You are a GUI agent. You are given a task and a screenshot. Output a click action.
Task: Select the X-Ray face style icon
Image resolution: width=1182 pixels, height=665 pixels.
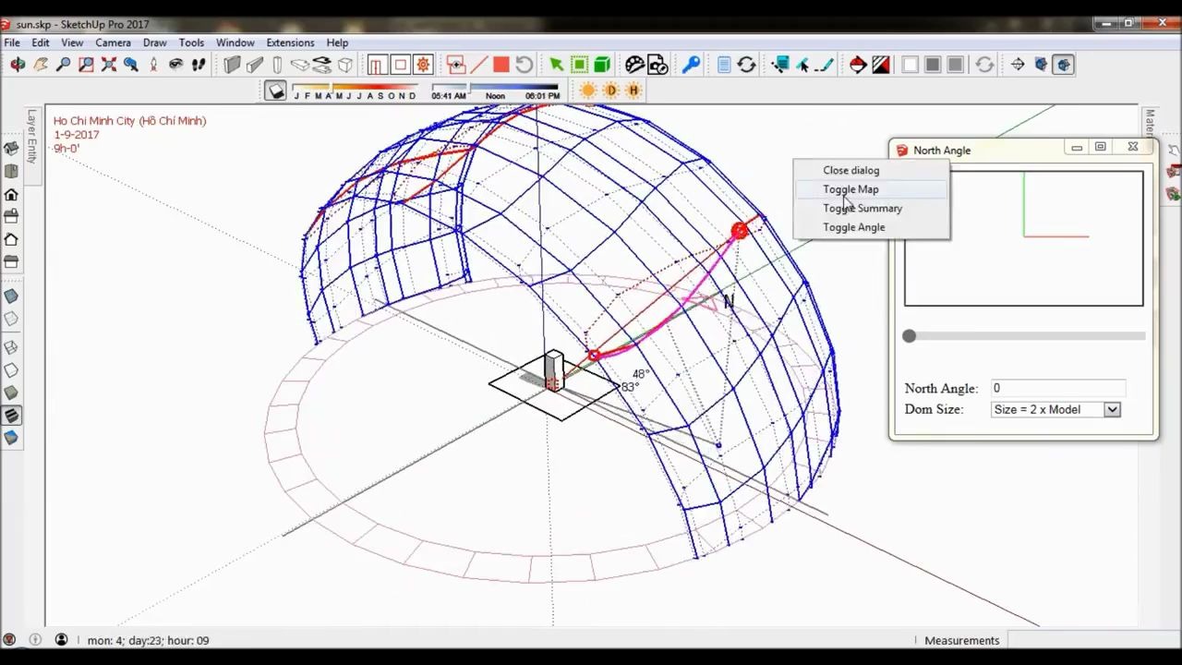coord(11,296)
